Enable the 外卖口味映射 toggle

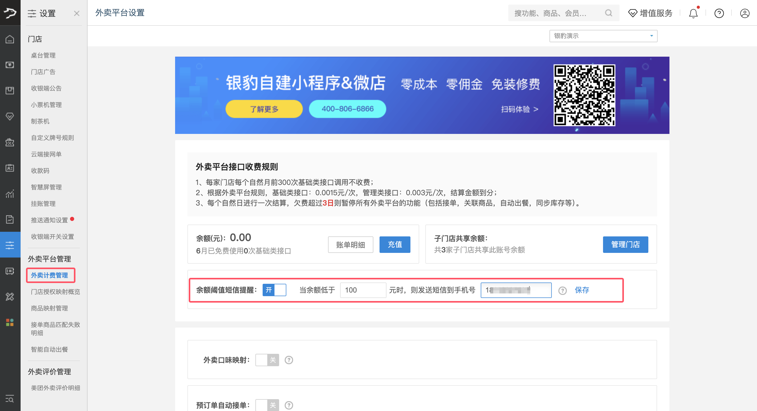click(267, 360)
